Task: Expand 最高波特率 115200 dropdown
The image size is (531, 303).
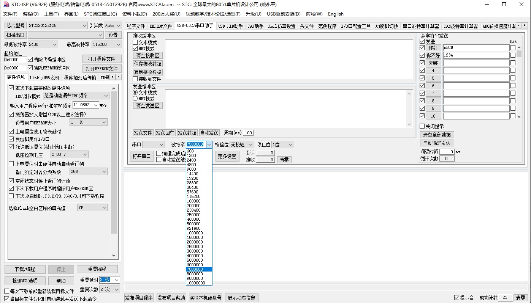Action: click(106, 44)
